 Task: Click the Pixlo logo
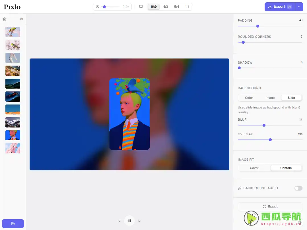click(12, 7)
